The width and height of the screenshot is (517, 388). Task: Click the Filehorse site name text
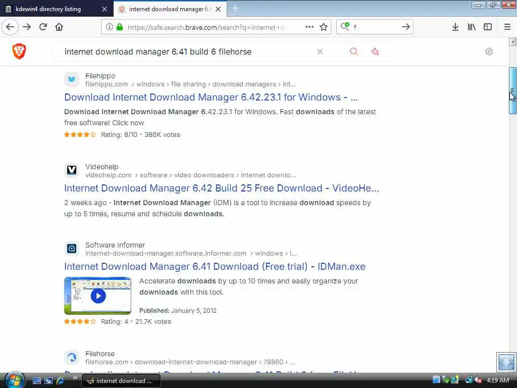click(x=100, y=354)
